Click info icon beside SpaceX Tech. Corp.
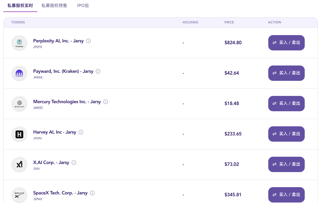This screenshot has width=318, height=203. pyautogui.click(x=92, y=193)
